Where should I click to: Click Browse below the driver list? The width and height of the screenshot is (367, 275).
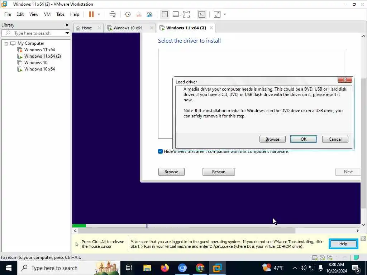tap(171, 172)
